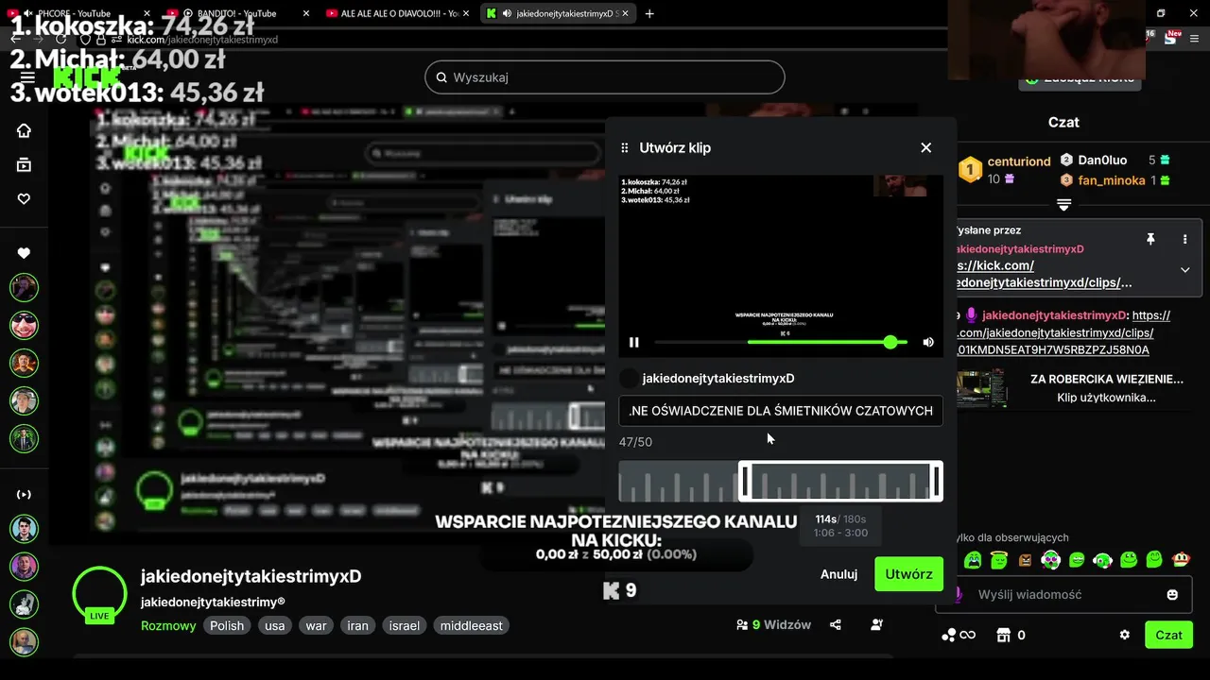Open the hamburger menu next to Kick logo
Screen dimensions: 1210x680
[x=27, y=77]
